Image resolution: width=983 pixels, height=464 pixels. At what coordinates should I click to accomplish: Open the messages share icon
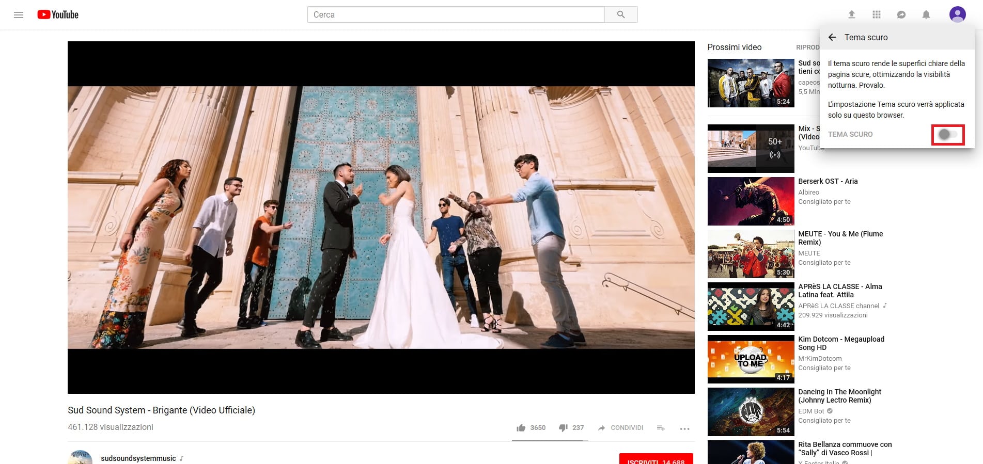point(901,15)
